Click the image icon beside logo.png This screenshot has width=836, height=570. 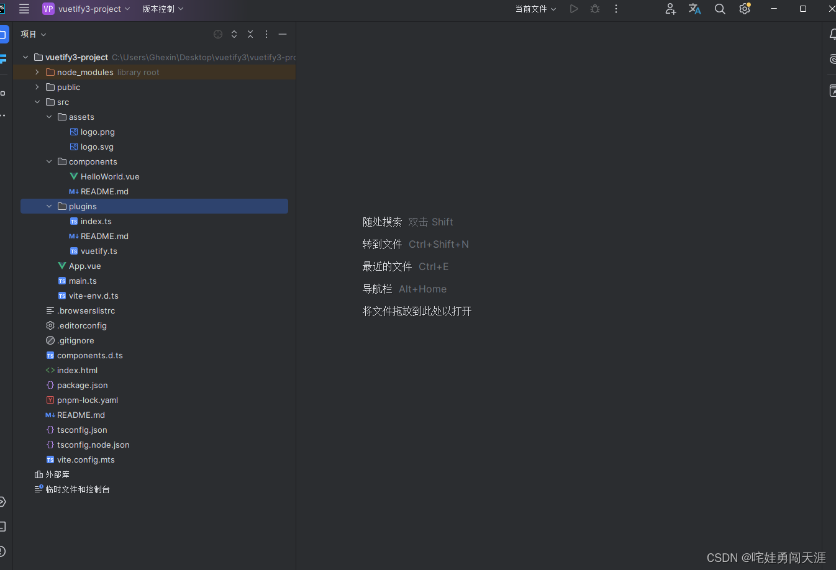pyautogui.click(x=74, y=132)
